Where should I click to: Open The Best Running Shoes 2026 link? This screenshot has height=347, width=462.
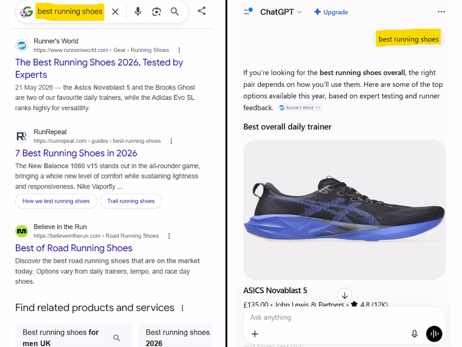[x=99, y=68]
